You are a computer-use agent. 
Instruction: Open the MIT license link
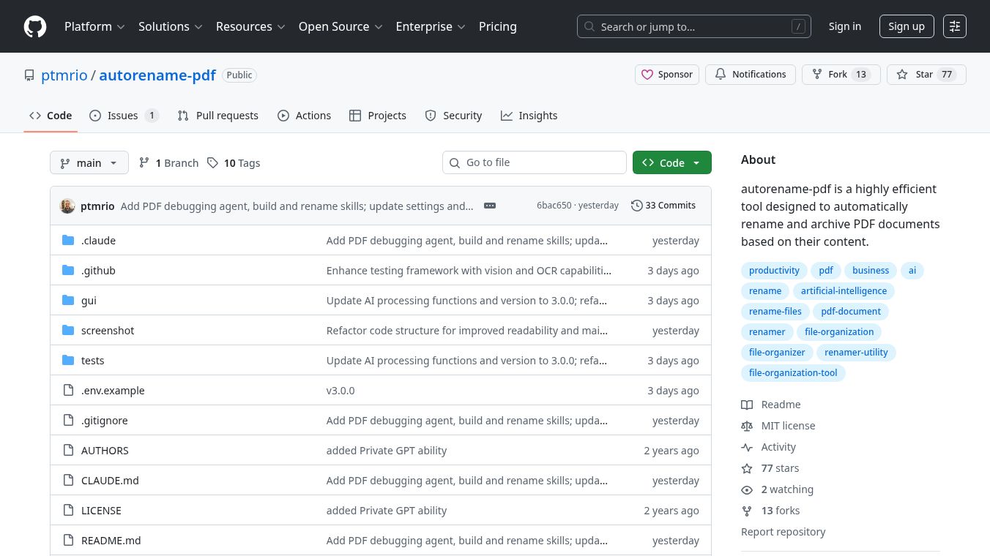point(788,426)
